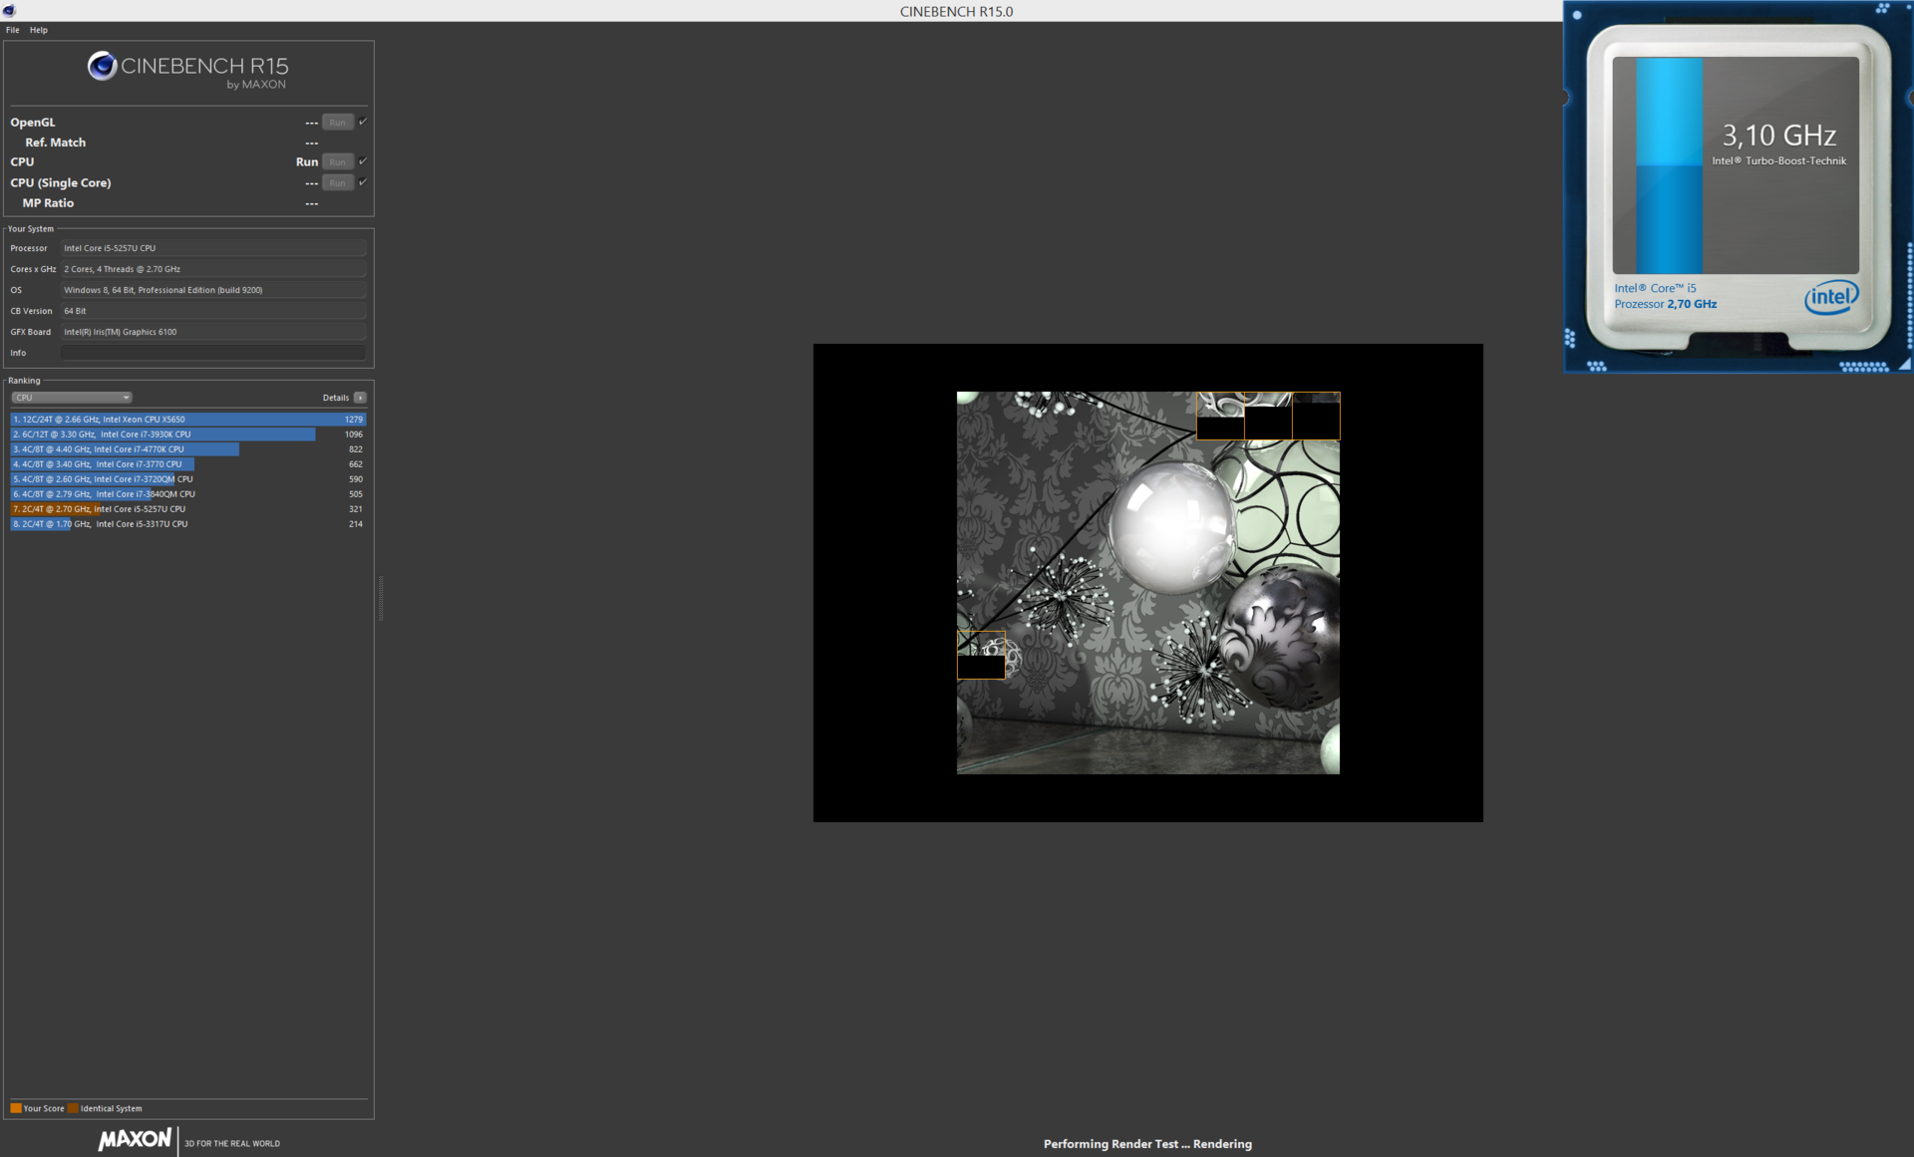Viewport: 1914px width, 1157px height.
Task: Click the Your Score orange legend swatch
Action: click(16, 1108)
